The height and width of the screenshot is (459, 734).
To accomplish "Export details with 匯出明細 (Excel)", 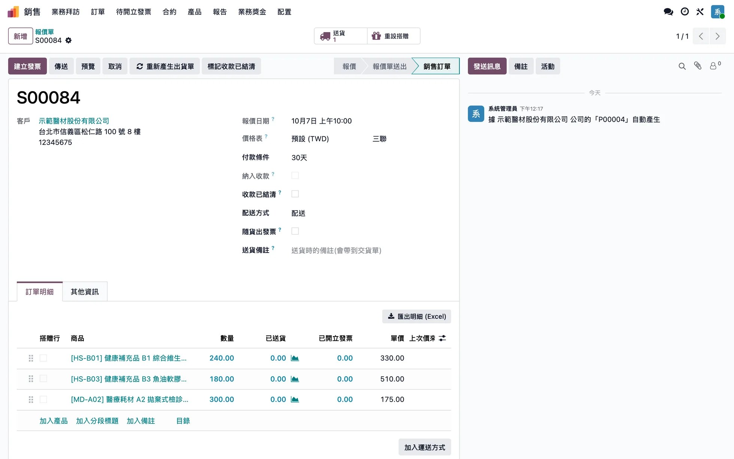I will point(416,316).
